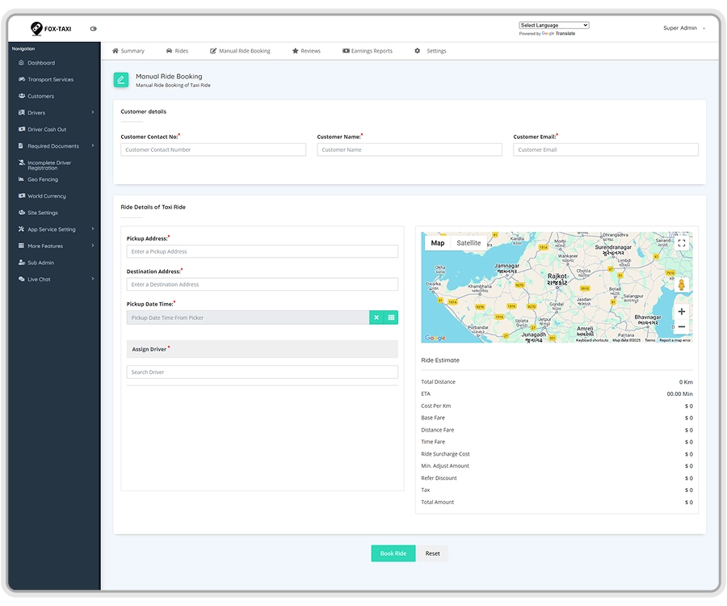Click the ETA 00.00 Min value
The width and height of the screenshot is (727, 606).
click(679, 394)
